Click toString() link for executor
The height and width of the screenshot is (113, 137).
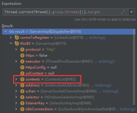106,61
